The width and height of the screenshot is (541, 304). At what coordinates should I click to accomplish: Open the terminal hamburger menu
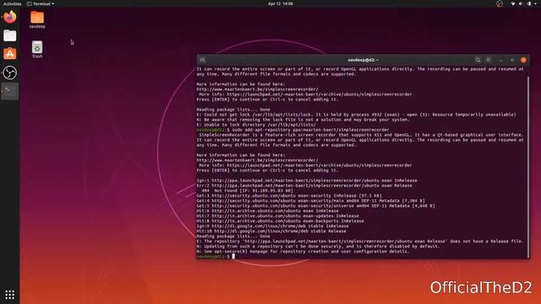(x=489, y=60)
